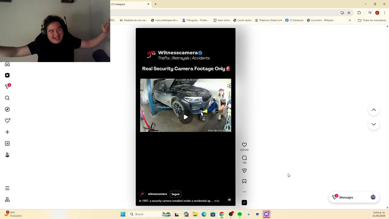The height and width of the screenshot is (219, 389).
Task: Open OBS Studio from taskbar
Action: (x=231, y=214)
